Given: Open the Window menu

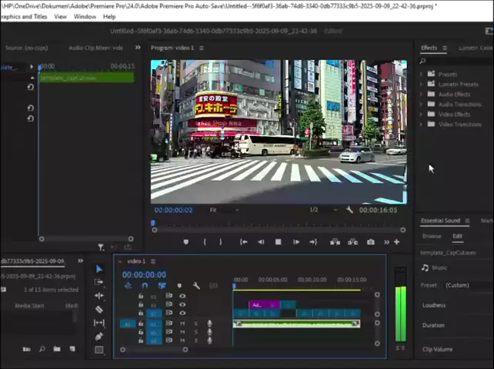Looking at the screenshot, I should click(x=85, y=16).
